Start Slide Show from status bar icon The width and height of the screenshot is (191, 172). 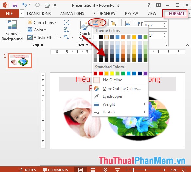pyautogui.click(x=117, y=170)
